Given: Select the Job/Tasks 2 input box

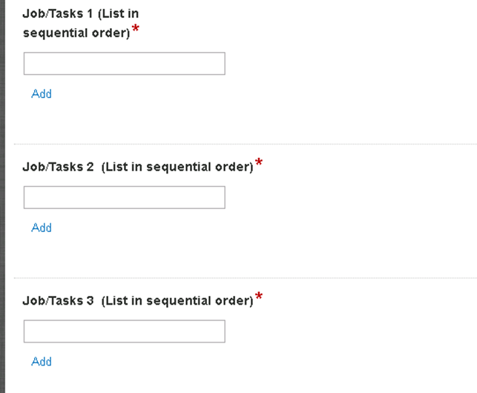Looking at the screenshot, I should tap(125, 197).
